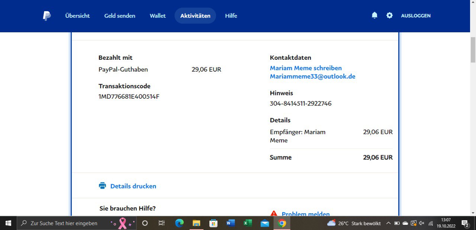
Task: Open the notifications bell icon
Action: pos(374,16)
